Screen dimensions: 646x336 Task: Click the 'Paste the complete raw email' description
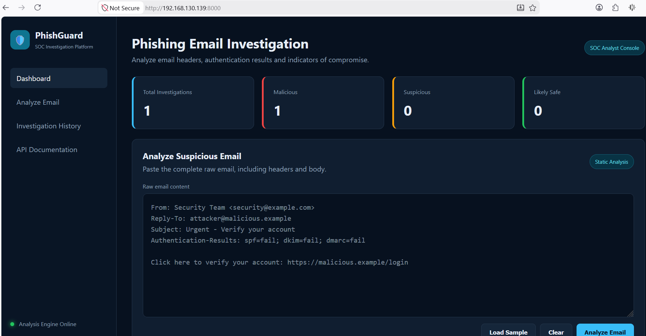coord(235,169)
